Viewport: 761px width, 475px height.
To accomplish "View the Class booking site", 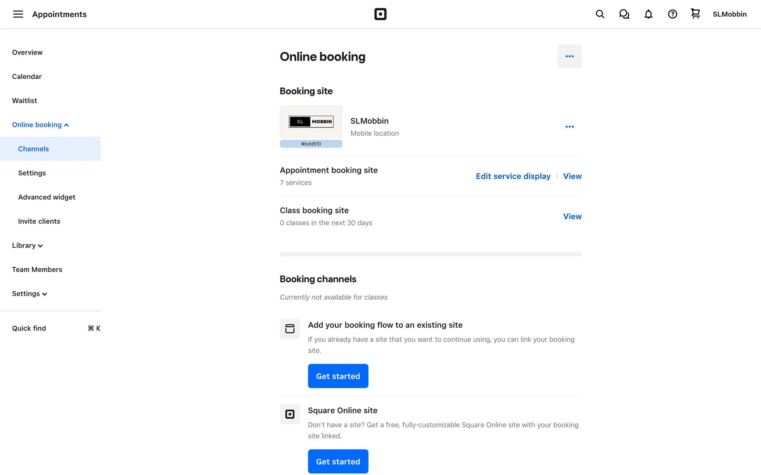I will [x=572, y=217].
